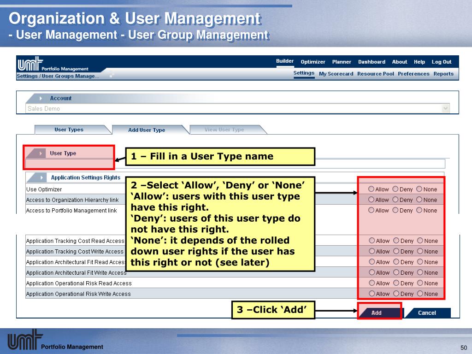Viewport: 472px width, 354px height.
Task: Click 'Access to Organization Hierarchy link' label
Action: pos(72,200)
